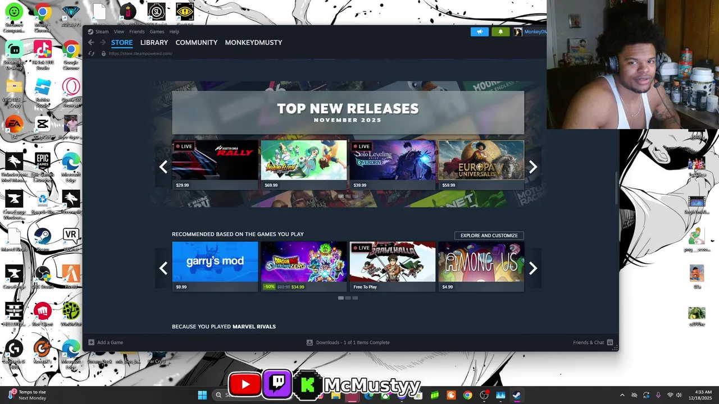The width and height of the screenshot is (719, 404).
Task: Select the CapCut desktop shortcut
Action: click(43, 128)
